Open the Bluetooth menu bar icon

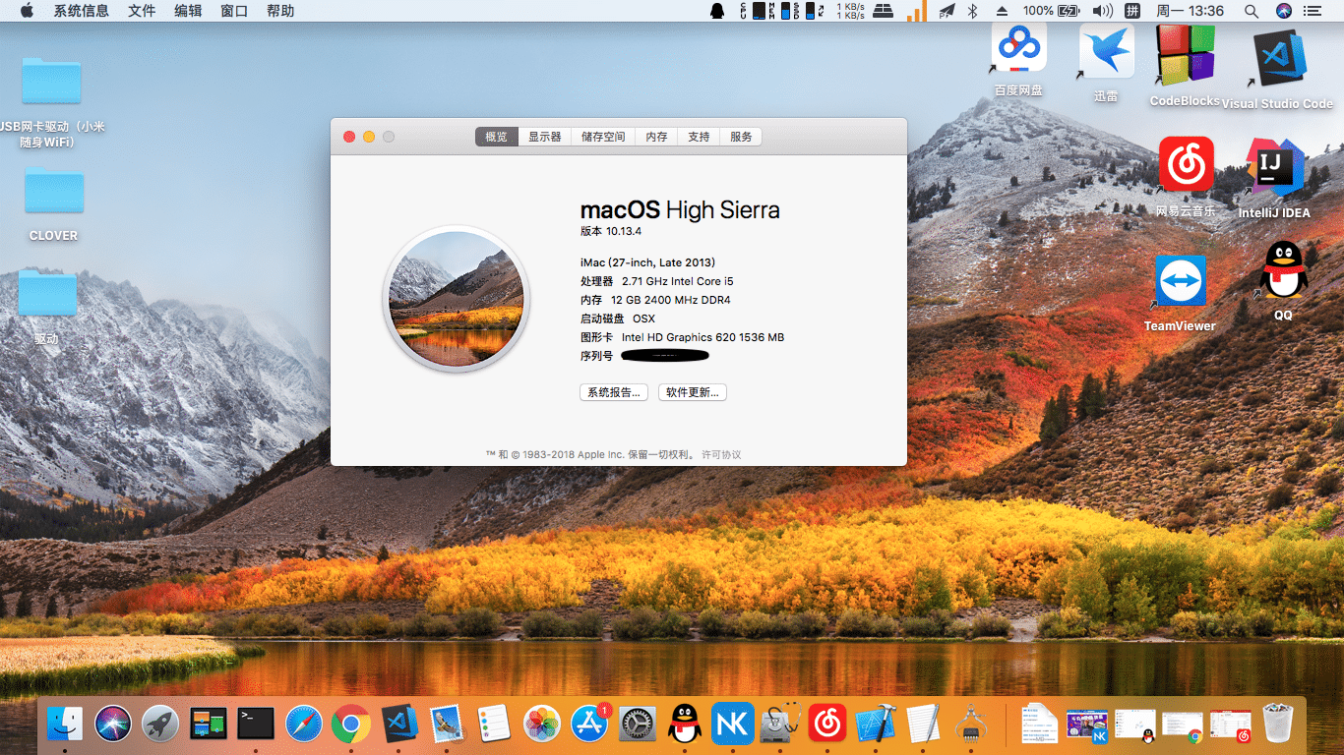[x=973, y=11]
